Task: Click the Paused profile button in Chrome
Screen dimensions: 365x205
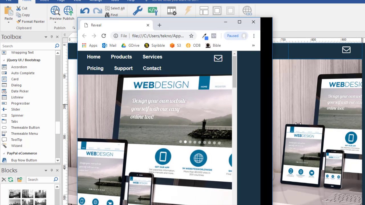Action: [x=236, y=36]
